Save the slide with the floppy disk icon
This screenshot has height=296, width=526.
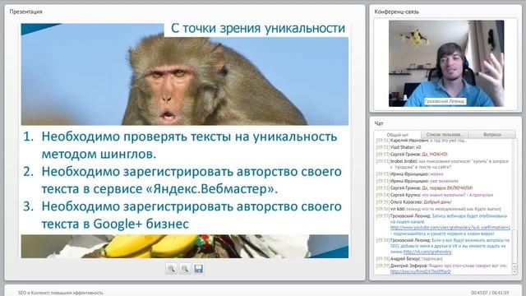click(198, 269)
